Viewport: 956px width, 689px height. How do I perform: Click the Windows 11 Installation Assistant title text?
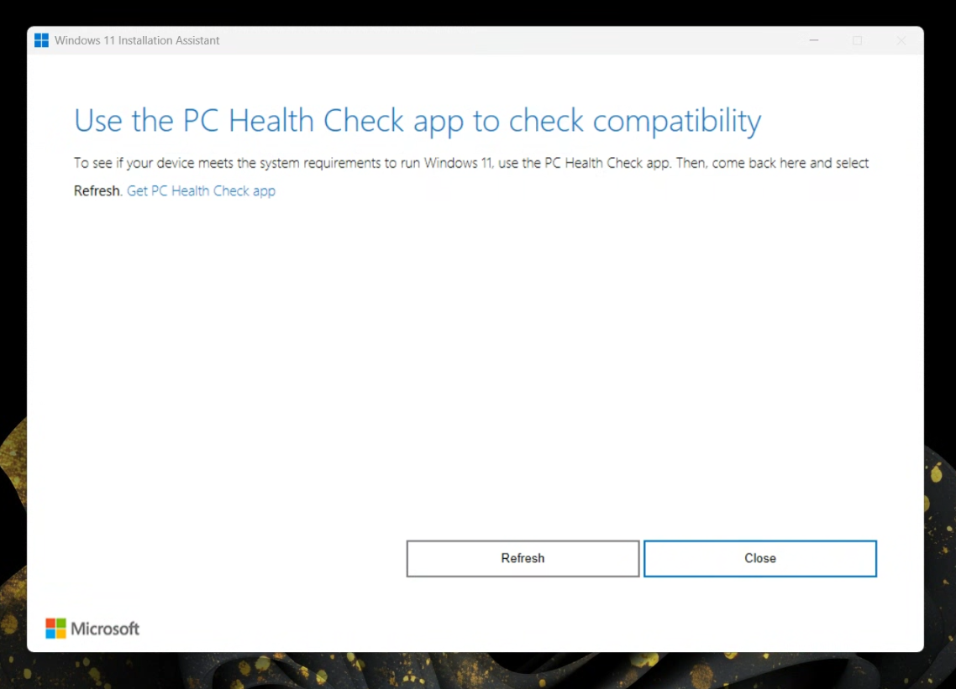pos(137,40)
